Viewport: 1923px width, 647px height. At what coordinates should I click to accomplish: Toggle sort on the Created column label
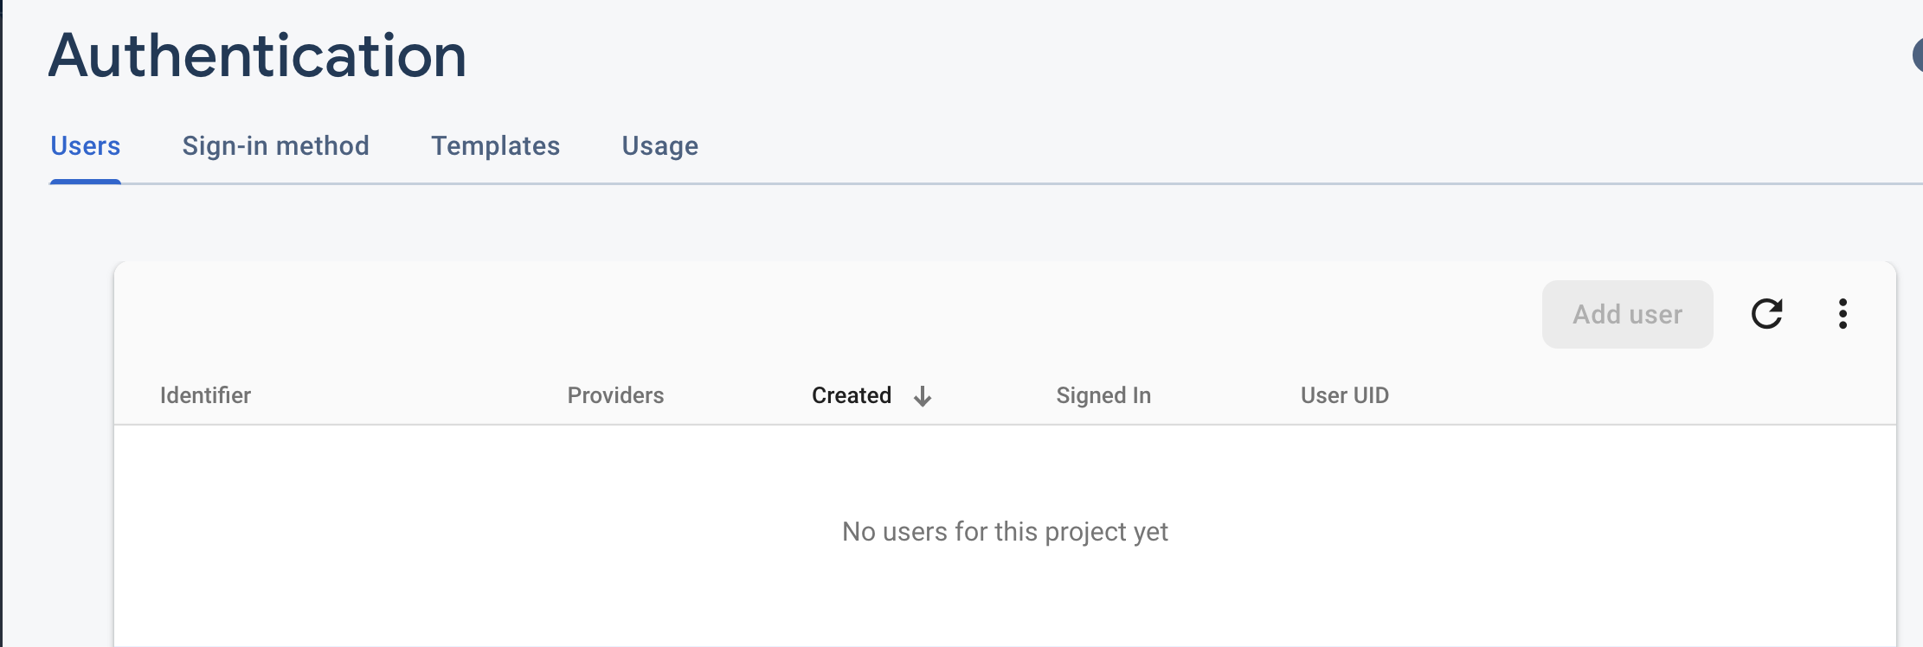click(x=851, y=395)
